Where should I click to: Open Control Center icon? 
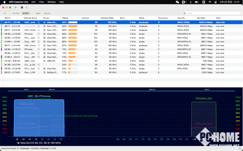(216, 2)
